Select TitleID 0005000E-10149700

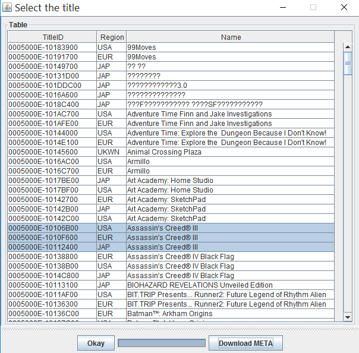52,67
